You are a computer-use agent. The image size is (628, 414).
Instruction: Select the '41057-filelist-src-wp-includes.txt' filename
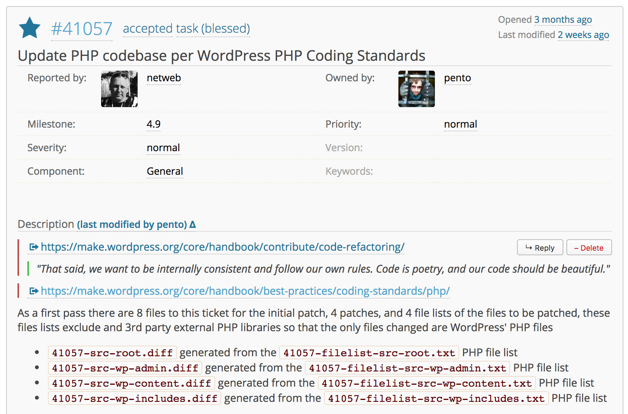[436, 398]
